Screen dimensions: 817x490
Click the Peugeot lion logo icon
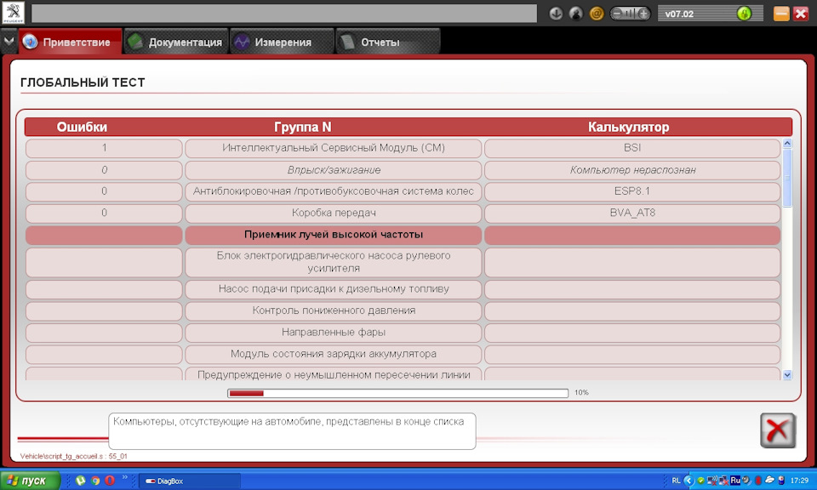pyautogui.click(x=13, y=13)
